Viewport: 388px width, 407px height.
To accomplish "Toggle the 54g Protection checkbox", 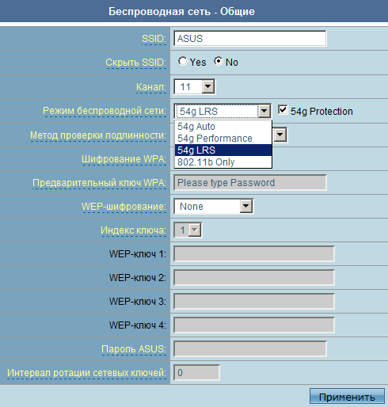I will click(x=283, y=110).
